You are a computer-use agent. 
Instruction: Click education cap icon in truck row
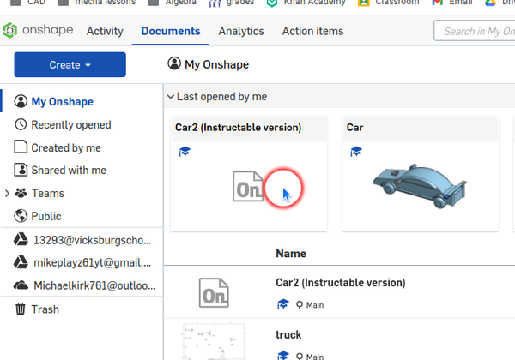click(282, 356)
